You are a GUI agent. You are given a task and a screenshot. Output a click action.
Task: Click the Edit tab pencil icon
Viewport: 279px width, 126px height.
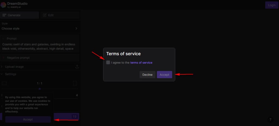coord(45,15)
